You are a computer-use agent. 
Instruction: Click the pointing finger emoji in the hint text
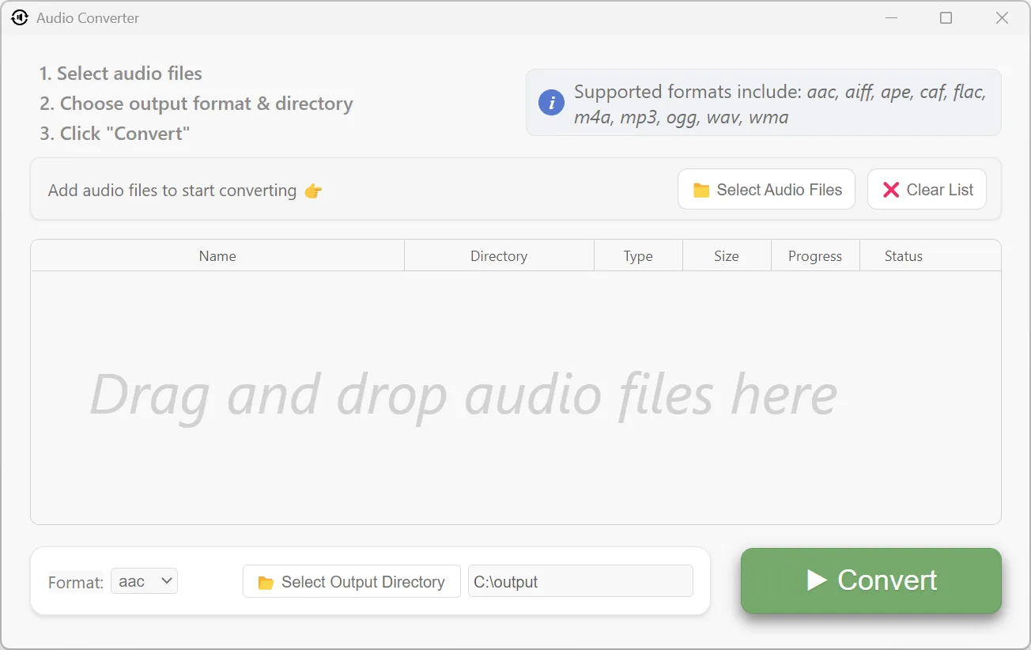coord(312,191)
